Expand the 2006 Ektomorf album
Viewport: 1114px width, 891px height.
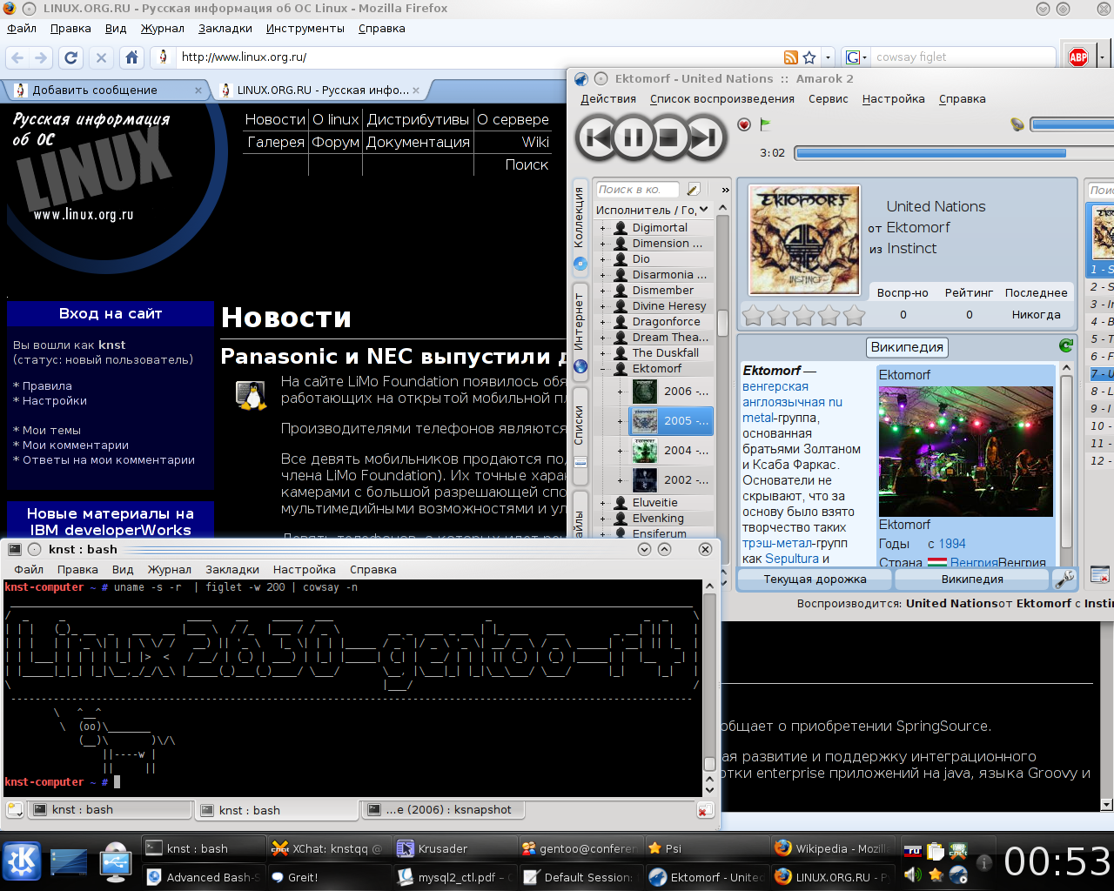click(620, 392)
